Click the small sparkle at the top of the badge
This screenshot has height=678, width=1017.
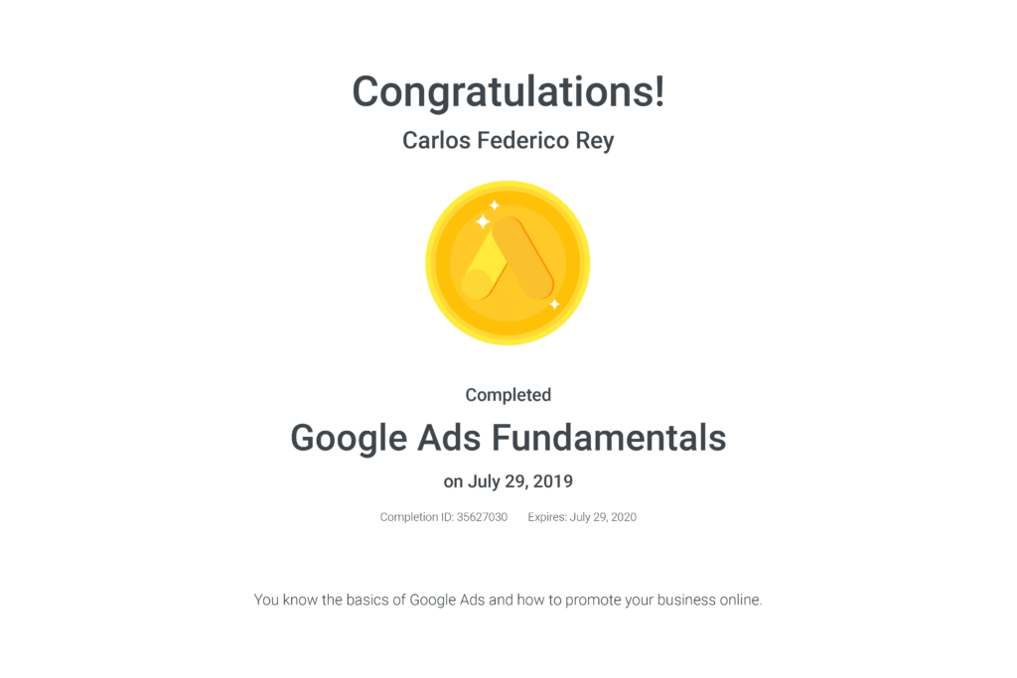(x=495, y=205)
